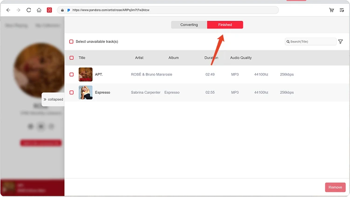Image resolution: width=350 pixels, height=197 pixels.
Task: Click the pandora.com URL address bar
Action: pos(168,10)
